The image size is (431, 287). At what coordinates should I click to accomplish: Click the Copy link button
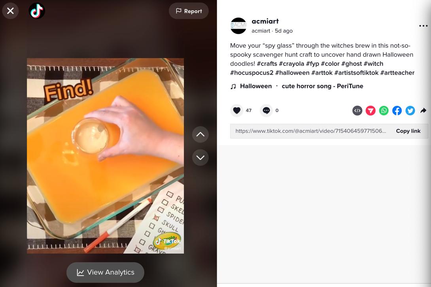click(x=408, y=131)
